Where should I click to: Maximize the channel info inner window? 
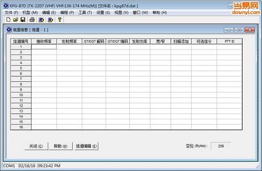[x=239, y=30]
